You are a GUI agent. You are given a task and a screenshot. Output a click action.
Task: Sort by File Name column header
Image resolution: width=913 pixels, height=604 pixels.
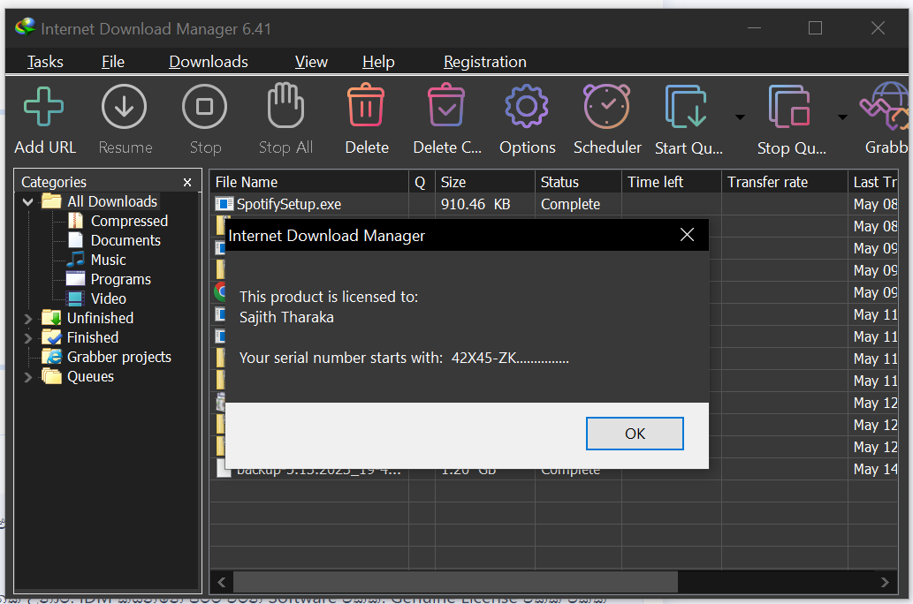(x=309, y=182)
